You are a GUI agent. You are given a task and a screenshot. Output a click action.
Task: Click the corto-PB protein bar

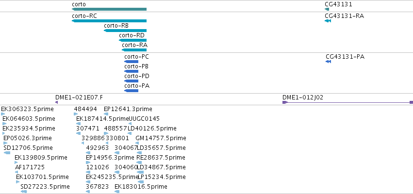(x=131, y=71)
